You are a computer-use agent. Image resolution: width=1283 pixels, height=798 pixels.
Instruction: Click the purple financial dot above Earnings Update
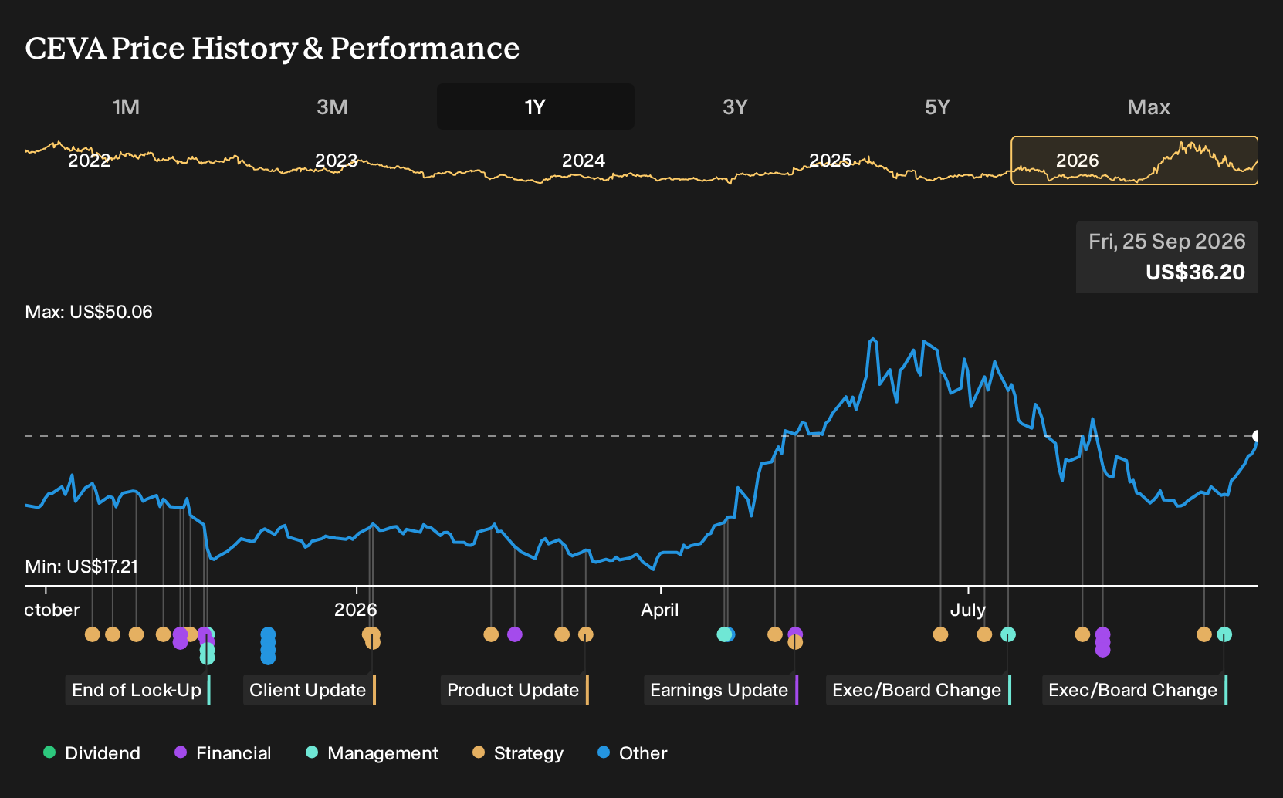pos(795,634)
